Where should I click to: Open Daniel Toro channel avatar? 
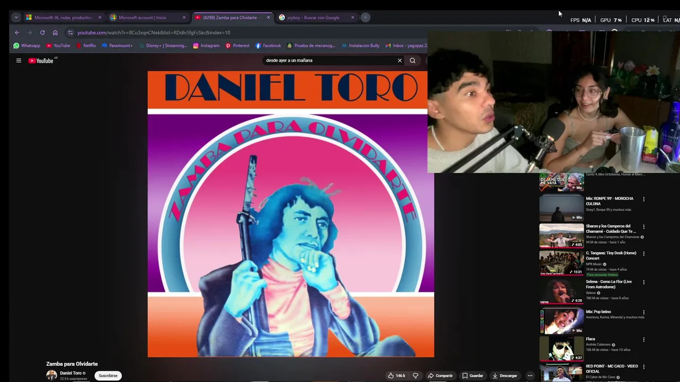pos(52,376)
